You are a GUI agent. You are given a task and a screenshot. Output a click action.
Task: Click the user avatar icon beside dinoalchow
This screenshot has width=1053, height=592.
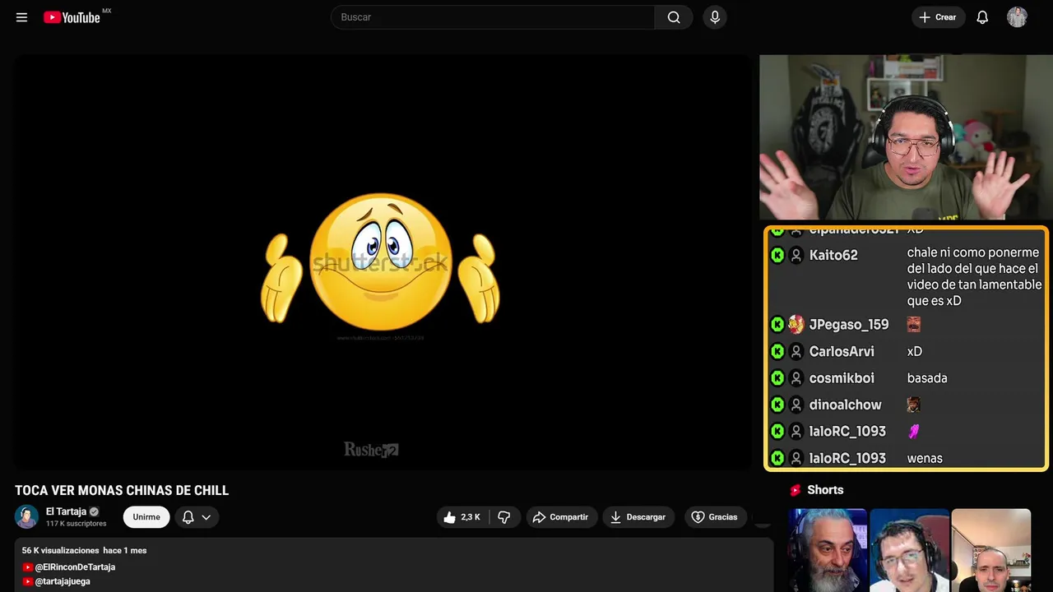796,405
